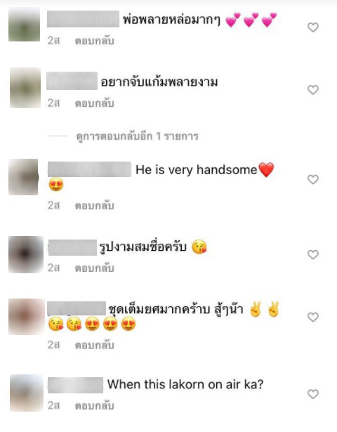This screenshot has width=337, height=432.
Task: Open avatar of 'รูปงามสมชื่อครับ' commenter
Action: [x=26, y=254]
